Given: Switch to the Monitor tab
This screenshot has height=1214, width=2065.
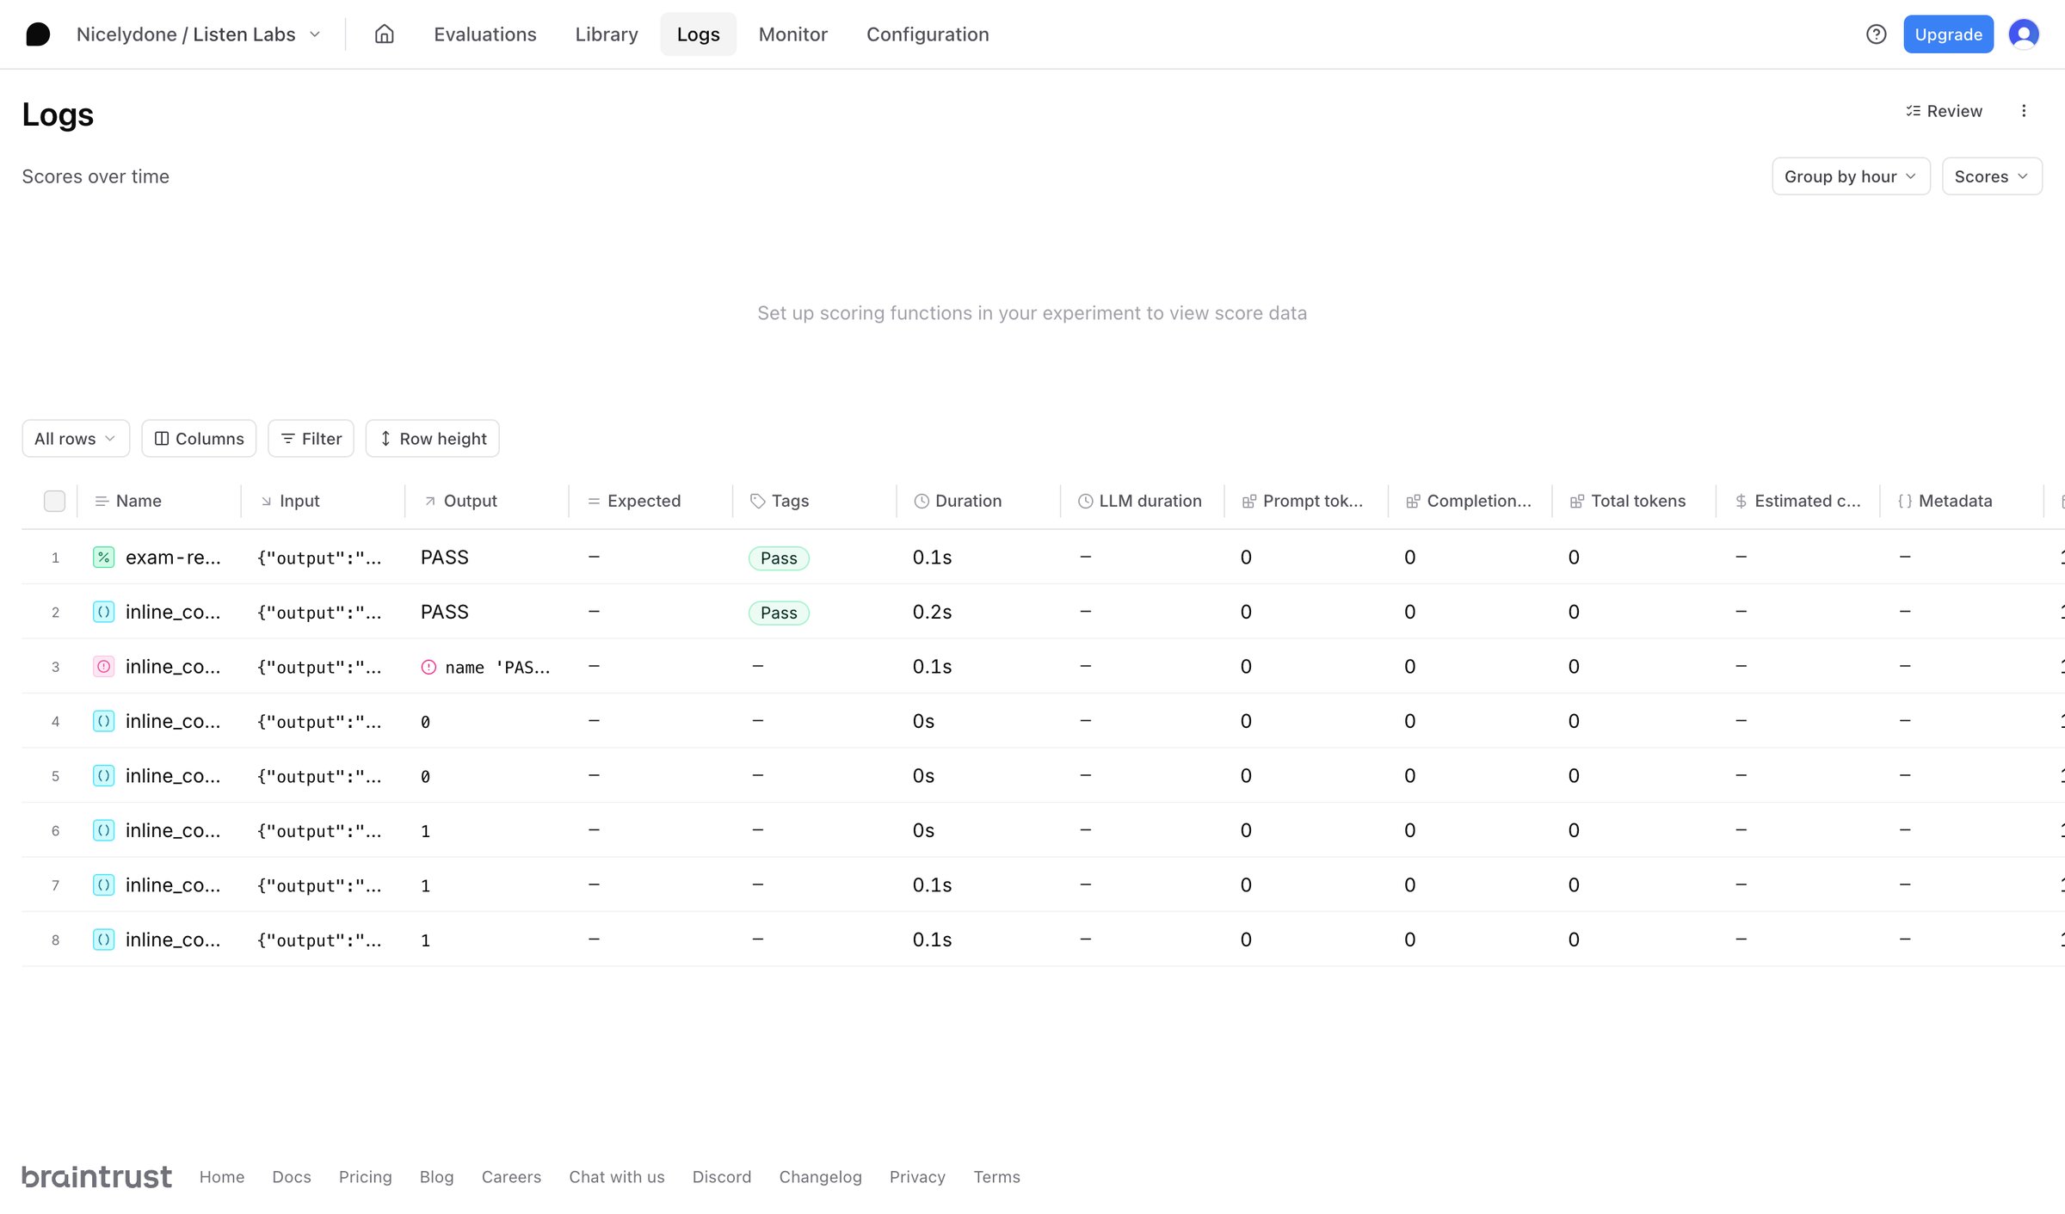Looking at the screenshot, I should tap(792, 34).
